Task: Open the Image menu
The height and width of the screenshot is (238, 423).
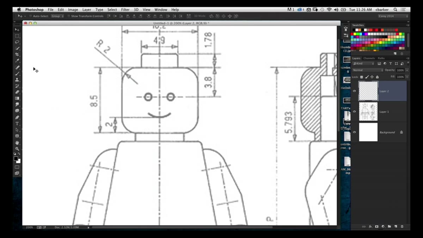Action: point(73,10)
